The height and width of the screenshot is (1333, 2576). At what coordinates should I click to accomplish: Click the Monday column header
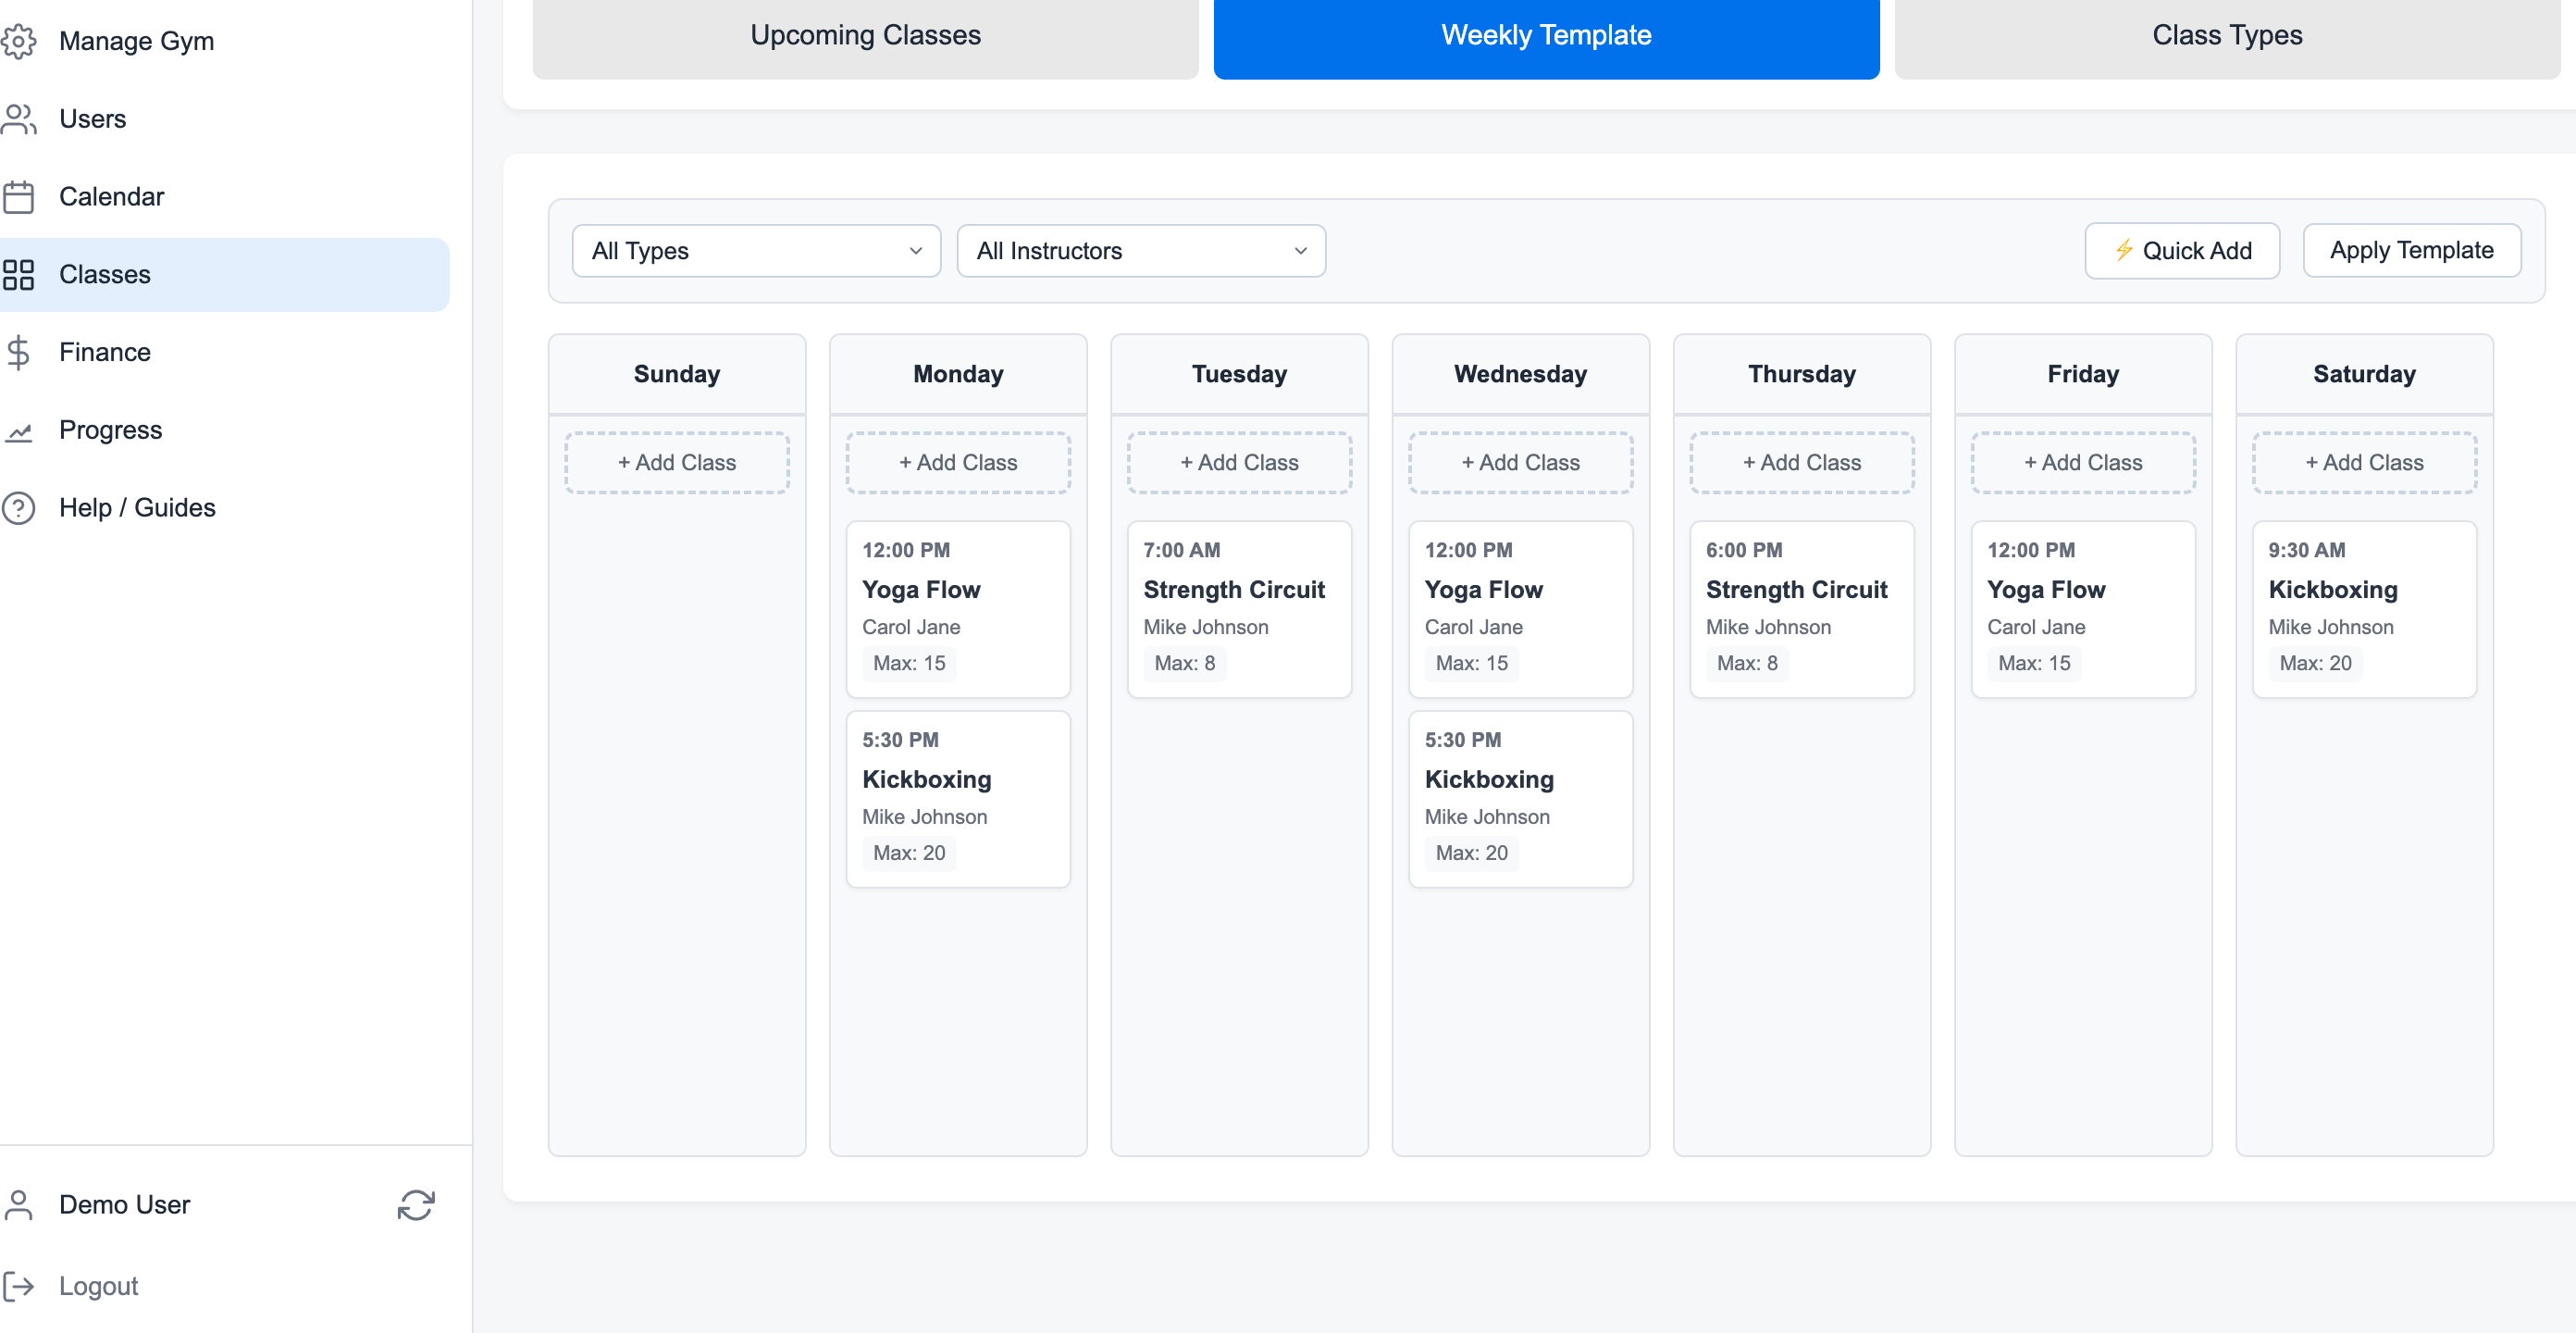tap(958, 374)
